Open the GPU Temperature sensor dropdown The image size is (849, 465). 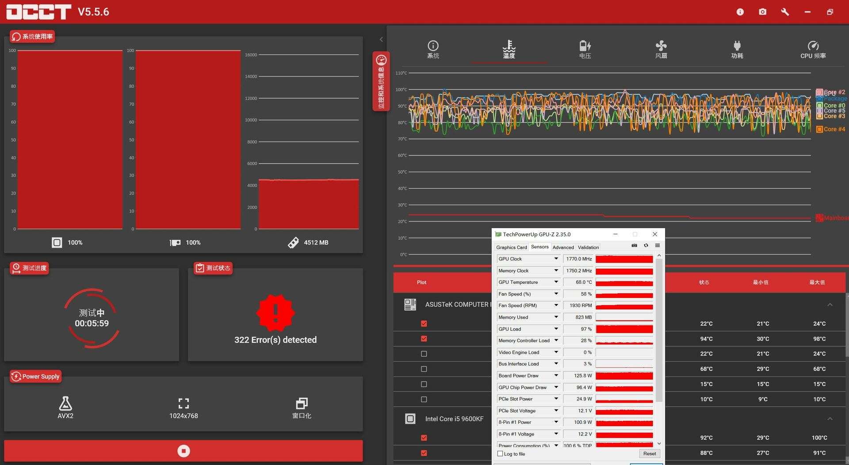(x=556, y=282)
